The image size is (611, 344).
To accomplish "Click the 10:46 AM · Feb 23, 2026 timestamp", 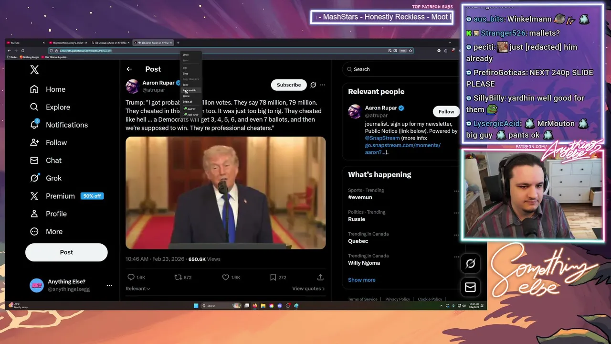I will click(155, 259).
